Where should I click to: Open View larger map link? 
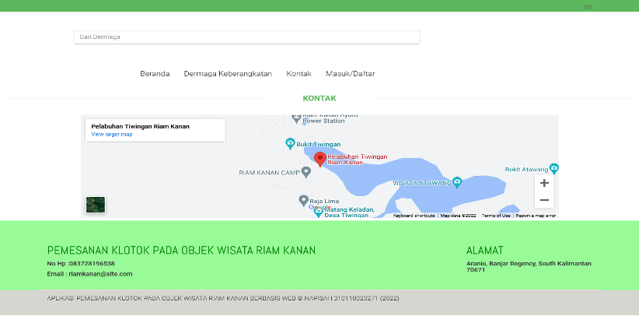pos(112,135)
